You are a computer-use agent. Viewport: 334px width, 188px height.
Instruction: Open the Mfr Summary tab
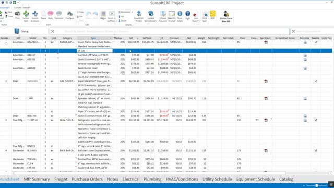coord(37,179)
